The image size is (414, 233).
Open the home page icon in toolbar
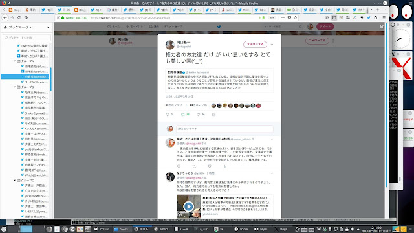coord(26,17)
